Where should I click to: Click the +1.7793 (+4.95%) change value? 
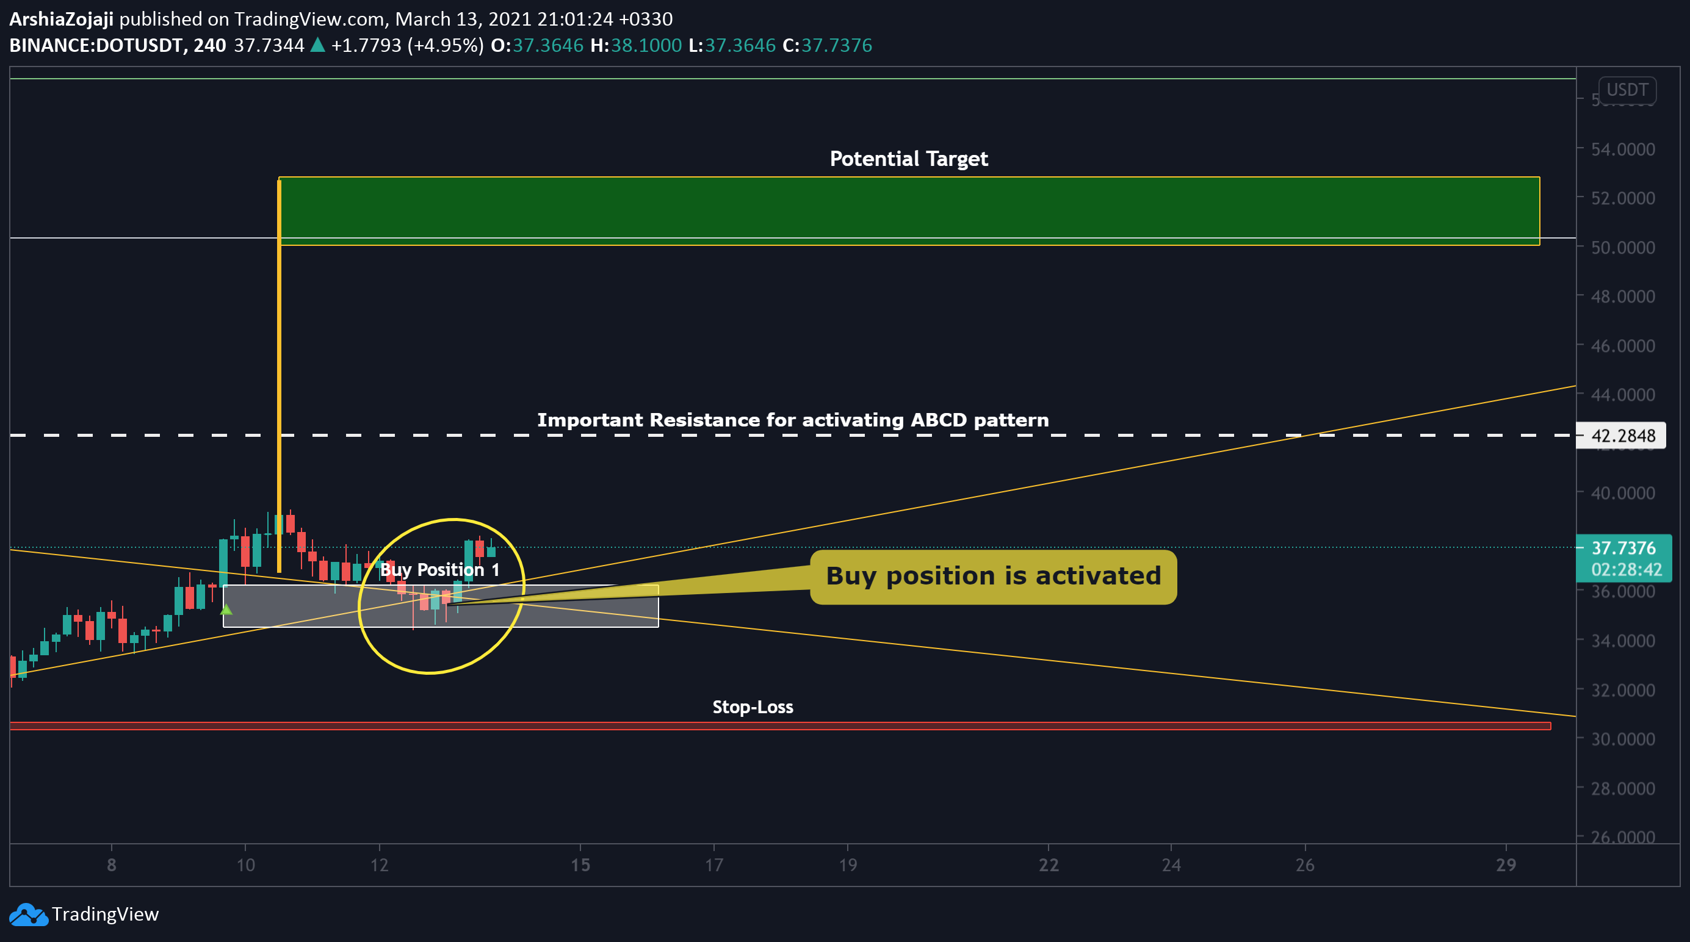point(408,45)
